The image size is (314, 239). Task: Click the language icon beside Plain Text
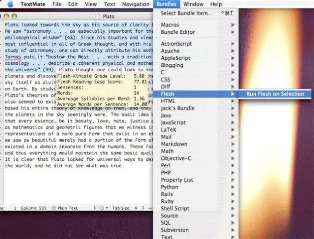pos(54,208)
